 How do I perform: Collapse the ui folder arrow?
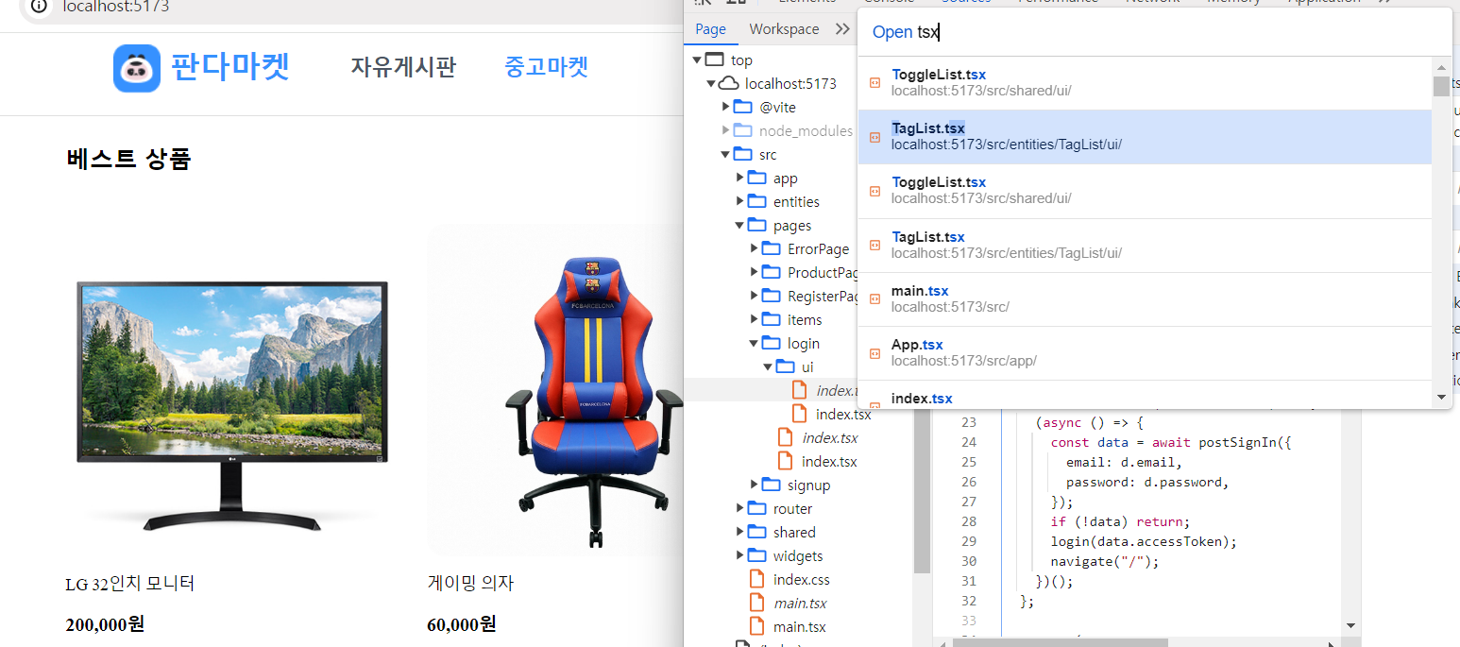click(x=768, y=366)
